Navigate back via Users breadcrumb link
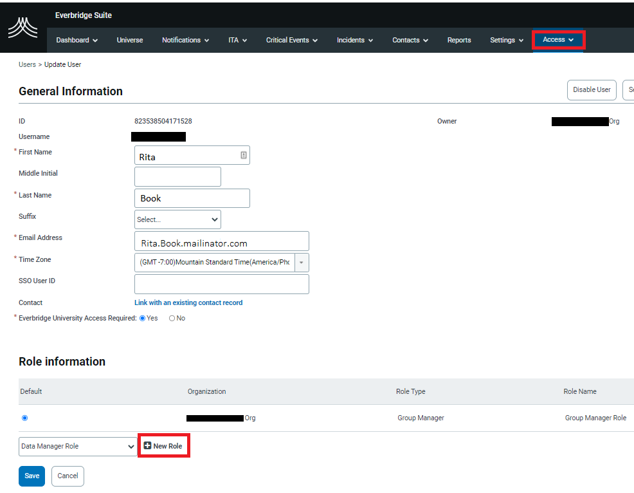Viewport: 634px width, 493px height. click(x=27, y=64)
